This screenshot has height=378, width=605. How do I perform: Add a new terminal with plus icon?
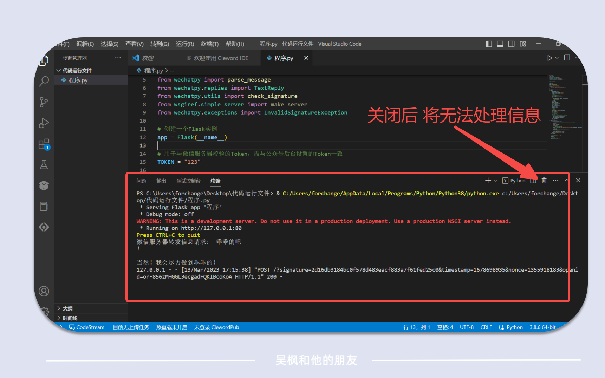(488, 180)
